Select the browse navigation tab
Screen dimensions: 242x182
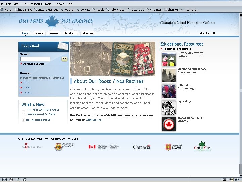tap(54, 33)
